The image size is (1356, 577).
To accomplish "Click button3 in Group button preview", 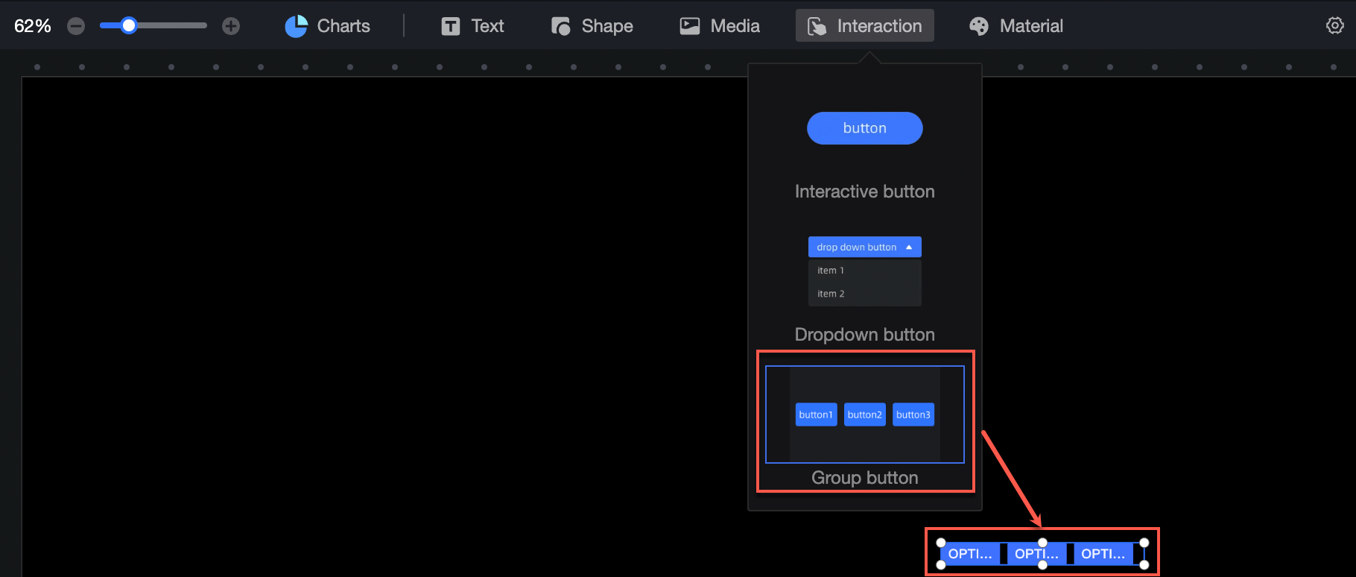I will click(913, 414).
